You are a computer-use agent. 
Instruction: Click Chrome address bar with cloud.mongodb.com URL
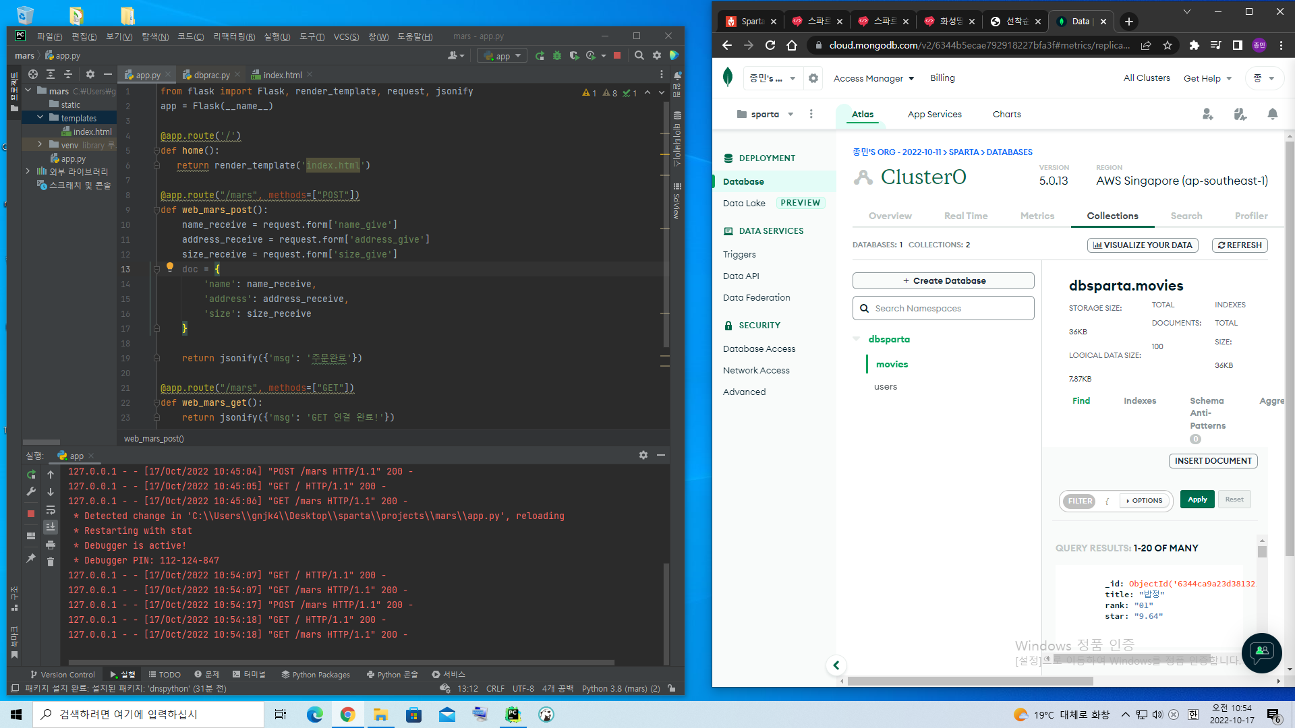coord(979,45)
